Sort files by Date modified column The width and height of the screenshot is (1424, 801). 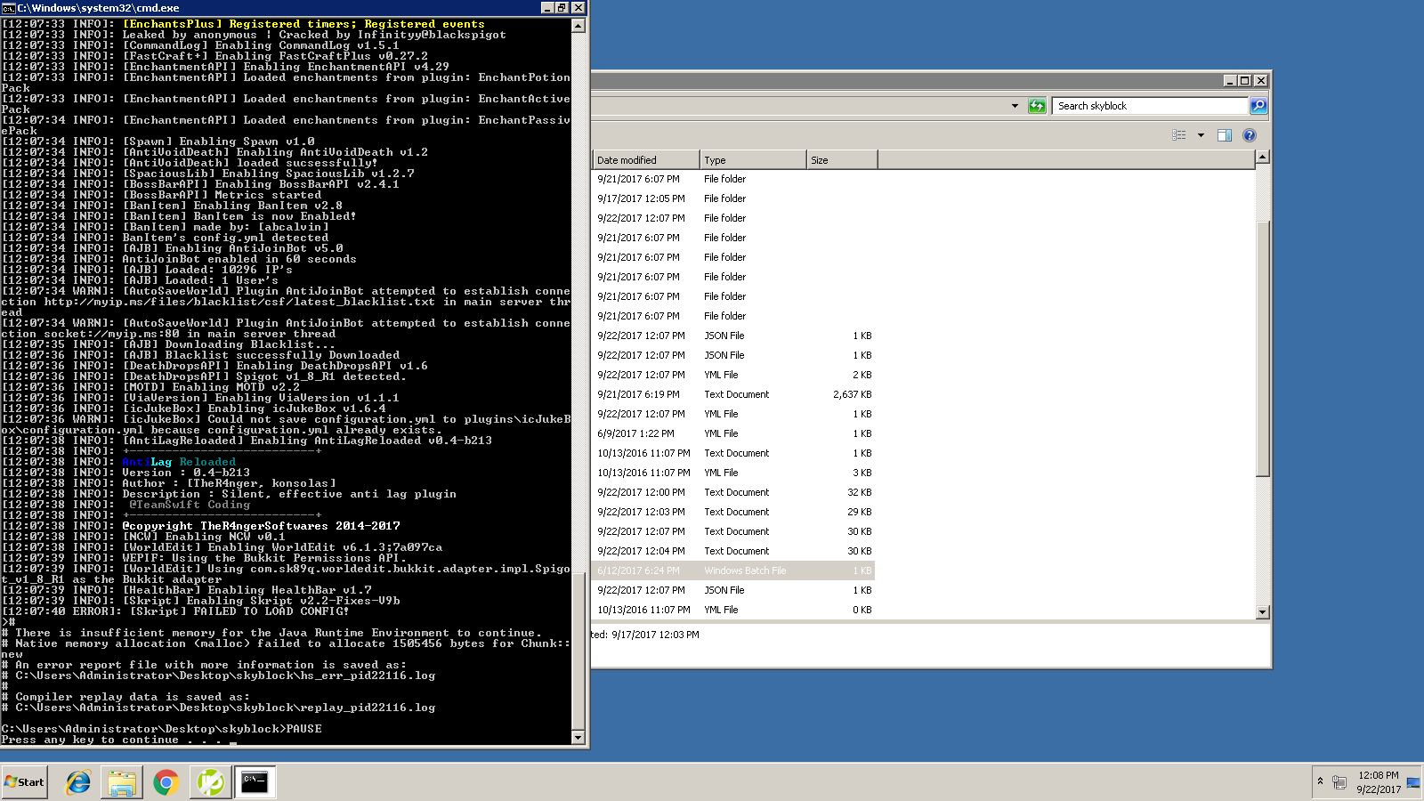click(x=645, y=160)
